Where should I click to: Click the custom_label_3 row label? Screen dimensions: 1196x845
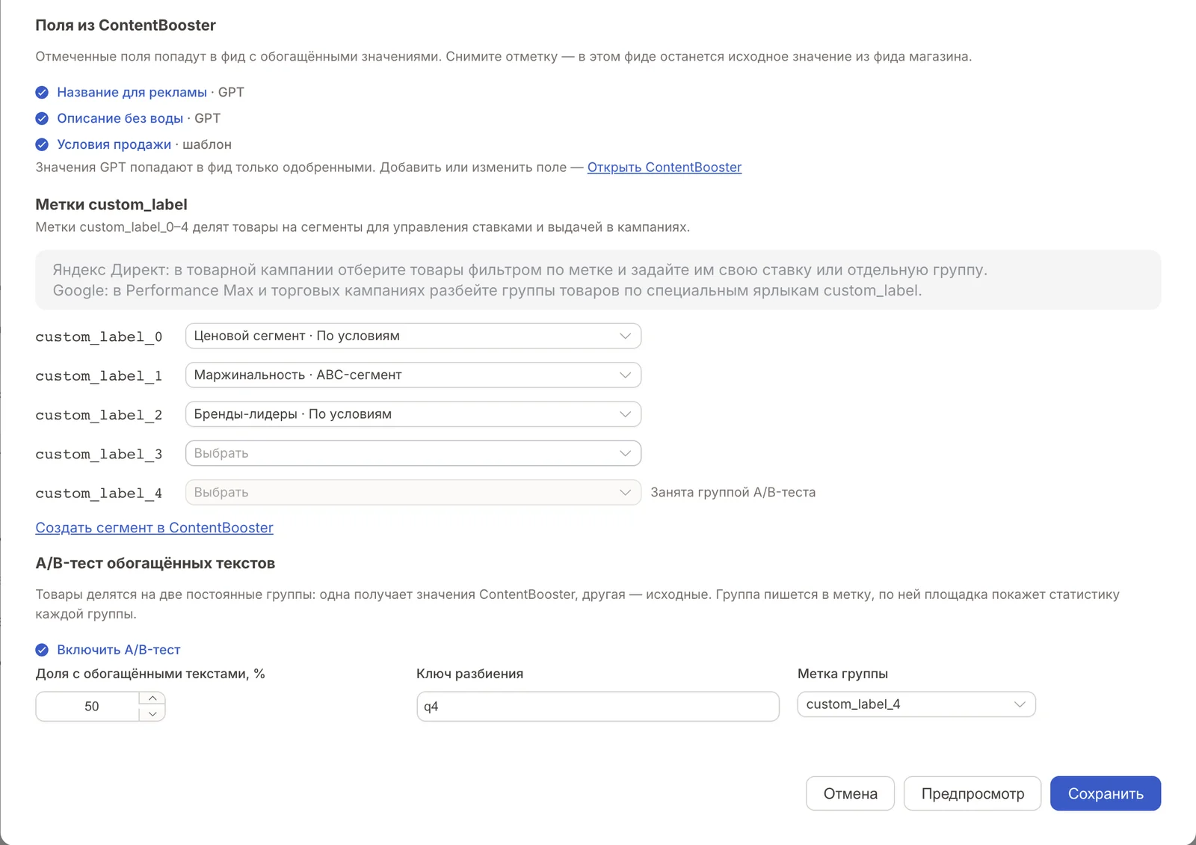coord(99,454)
